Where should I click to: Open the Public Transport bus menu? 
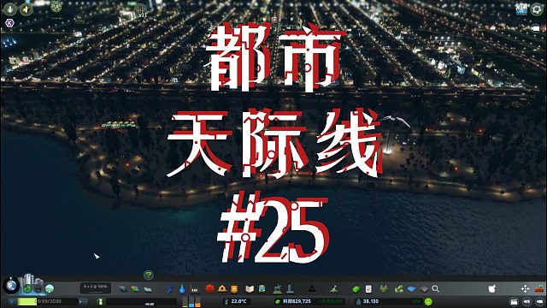[x=262, y=289]
